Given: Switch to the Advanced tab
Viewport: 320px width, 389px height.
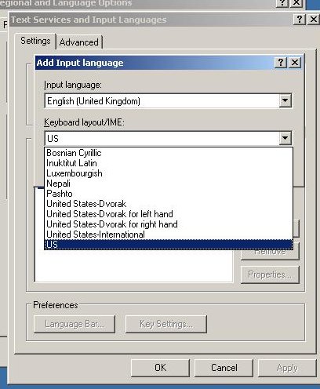Looking at the screenshot, I should 79,42.
